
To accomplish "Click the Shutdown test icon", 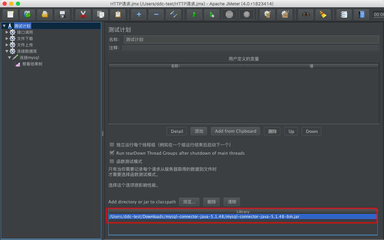I will (x=247, y=14).
